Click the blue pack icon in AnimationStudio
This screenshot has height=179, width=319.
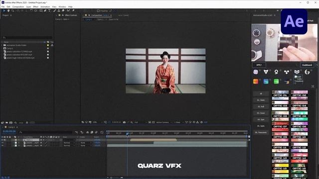pyautogui.click(x=266, y=82)
